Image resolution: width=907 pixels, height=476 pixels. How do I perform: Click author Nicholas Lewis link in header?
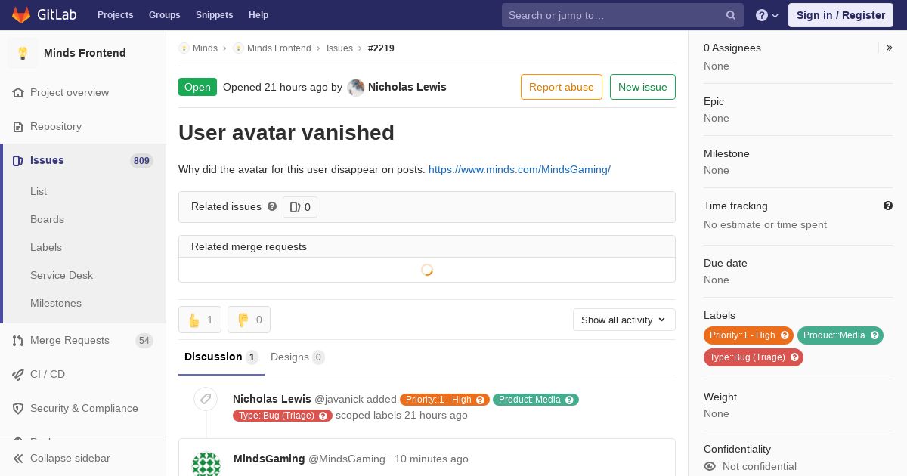click(x=407, y=87)
